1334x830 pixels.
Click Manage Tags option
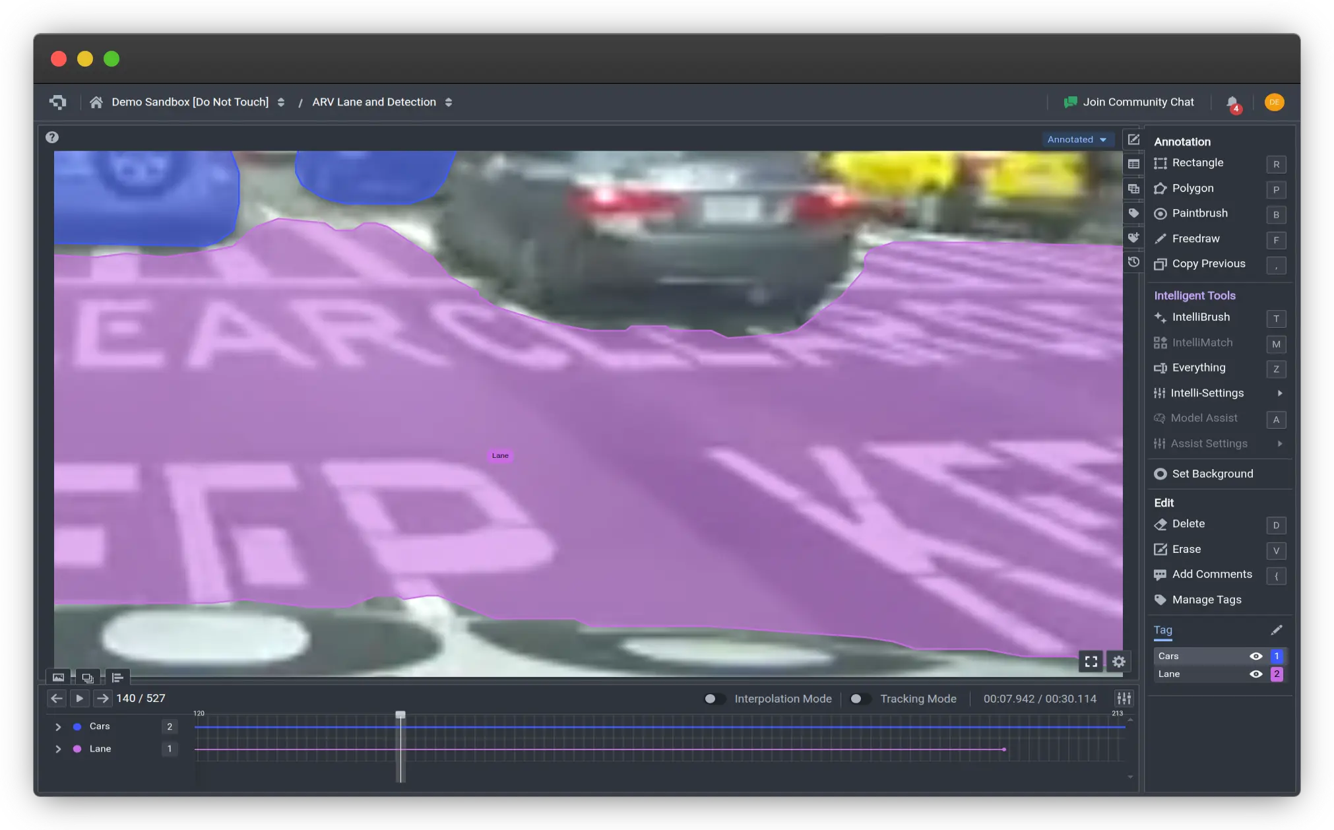(1206, 600)
